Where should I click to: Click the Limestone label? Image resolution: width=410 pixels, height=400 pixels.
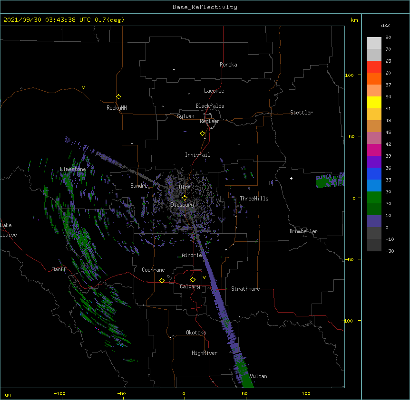73,169
